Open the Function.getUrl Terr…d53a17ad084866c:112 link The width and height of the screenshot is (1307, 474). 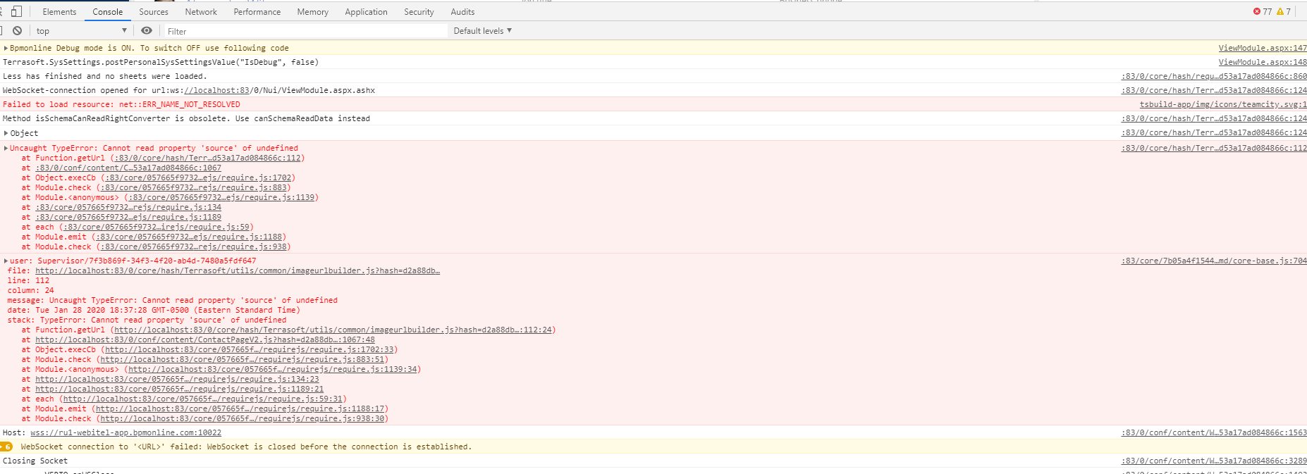click(x=208, y=158)
